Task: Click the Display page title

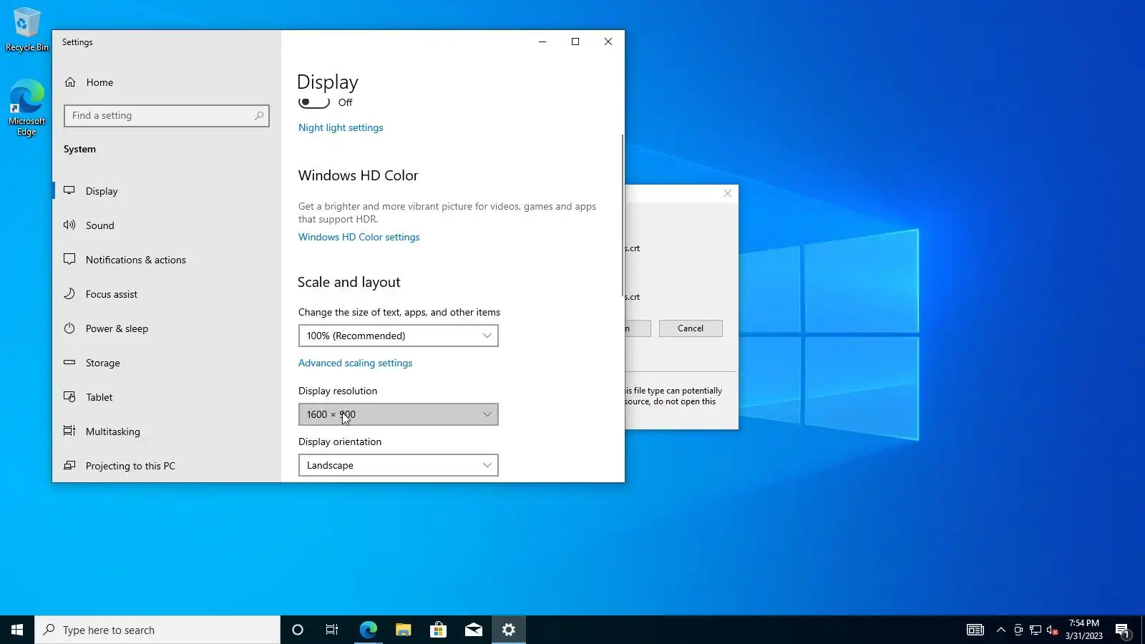Action: 328,82
